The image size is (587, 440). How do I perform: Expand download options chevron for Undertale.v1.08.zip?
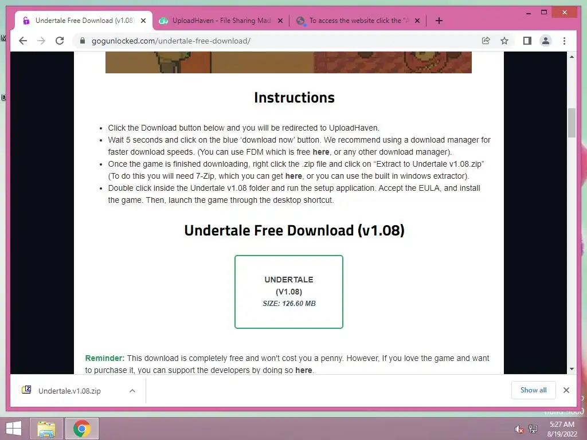132,391
